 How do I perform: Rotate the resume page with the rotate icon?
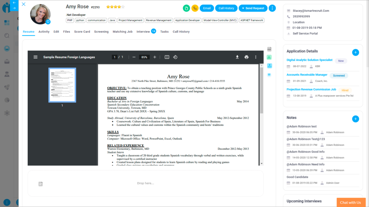coord(175,57)
